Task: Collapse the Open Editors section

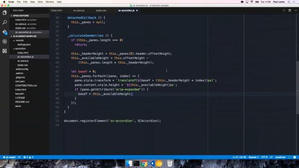Action: point(29,15)
